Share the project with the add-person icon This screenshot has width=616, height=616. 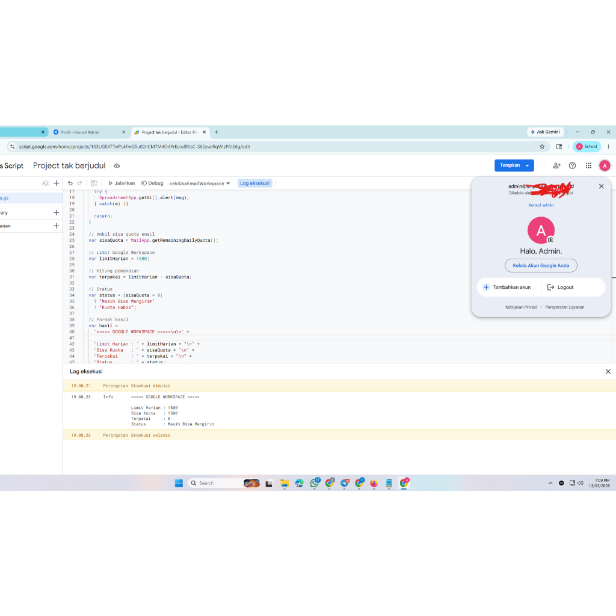tap(556, 166)
